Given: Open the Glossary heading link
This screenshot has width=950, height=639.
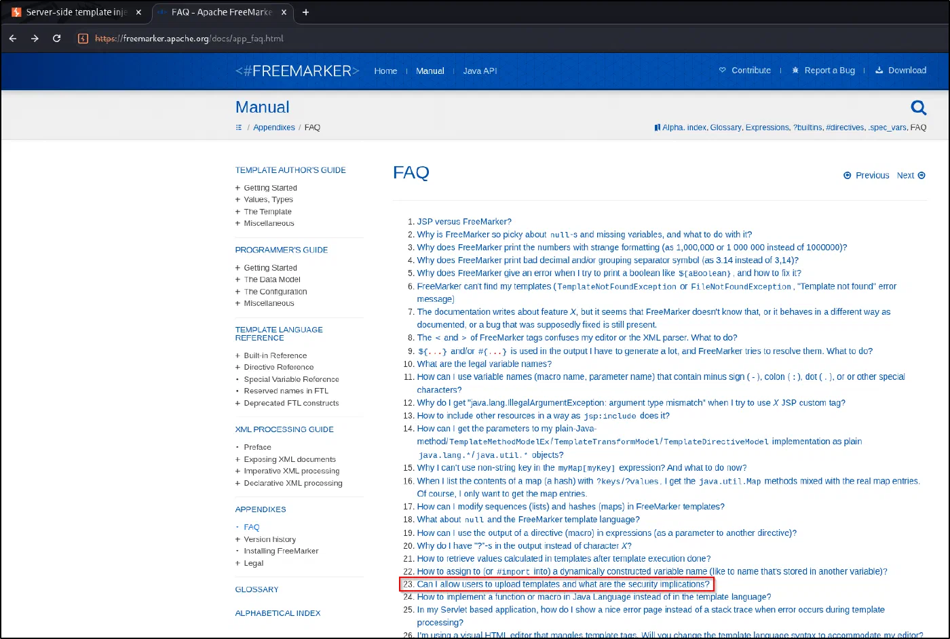Looking at the screenshot, I should (x=256, y=589).
